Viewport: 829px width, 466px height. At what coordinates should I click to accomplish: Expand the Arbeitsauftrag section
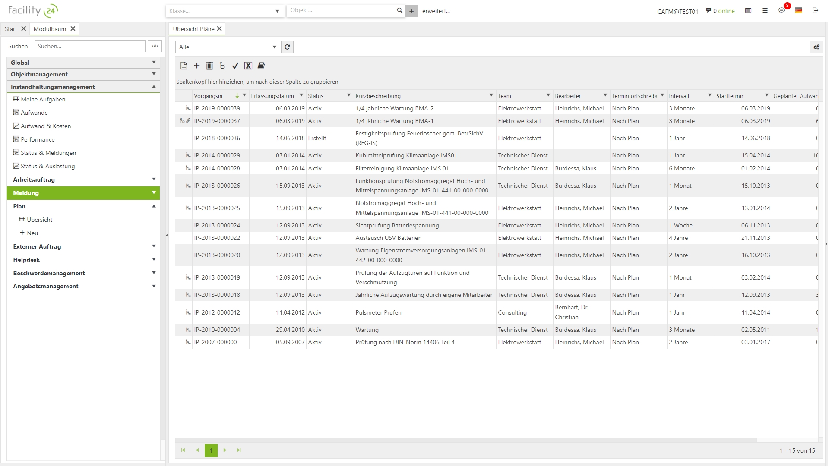[x=154, y=179]
